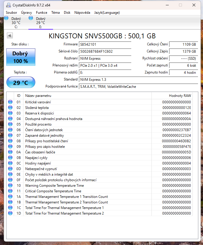Open the Disk menu
203x245 pixels.
(67, 13)
